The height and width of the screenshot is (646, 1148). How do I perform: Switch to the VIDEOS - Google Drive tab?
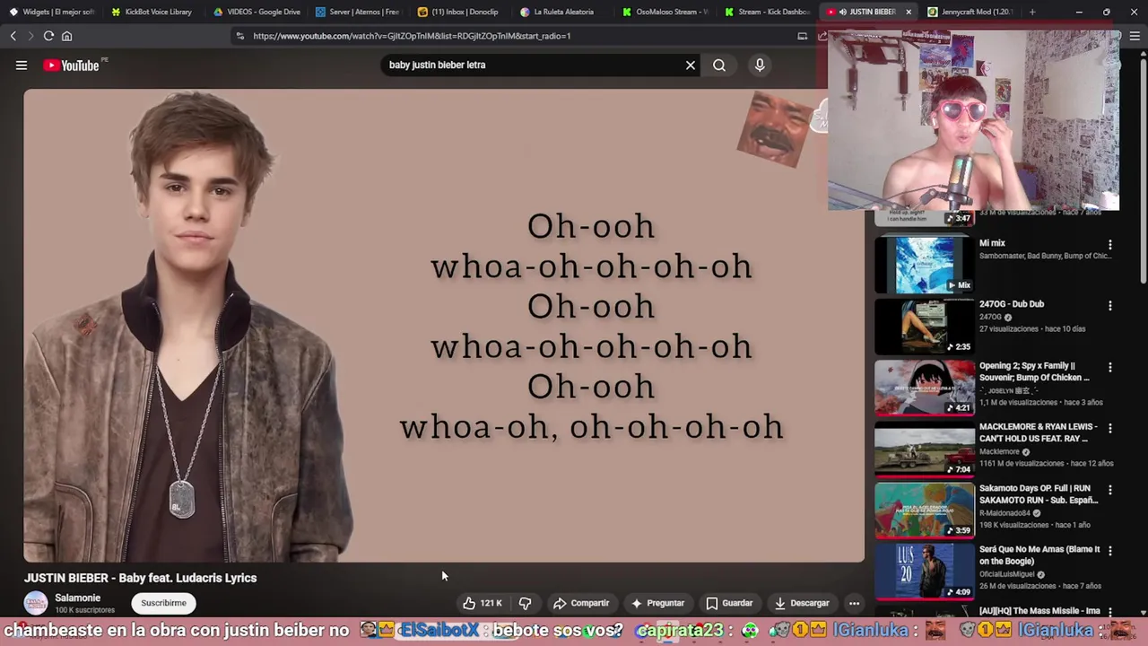257,12
